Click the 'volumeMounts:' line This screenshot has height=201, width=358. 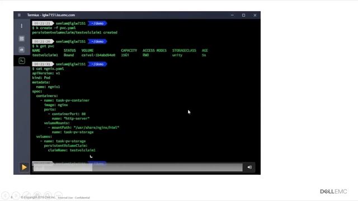pyautogui.click(x=57, y=123)
